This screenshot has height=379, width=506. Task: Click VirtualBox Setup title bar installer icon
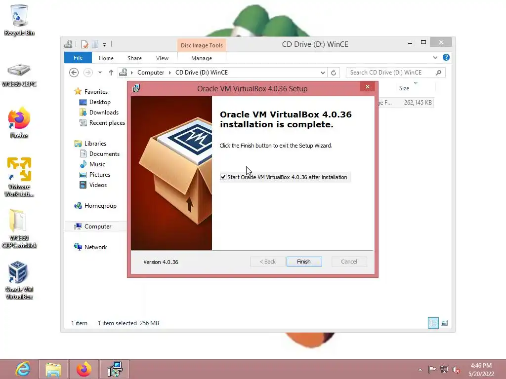(136, 88)
